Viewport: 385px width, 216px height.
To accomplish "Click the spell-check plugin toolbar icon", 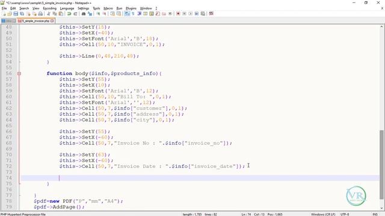I will 211,14.
